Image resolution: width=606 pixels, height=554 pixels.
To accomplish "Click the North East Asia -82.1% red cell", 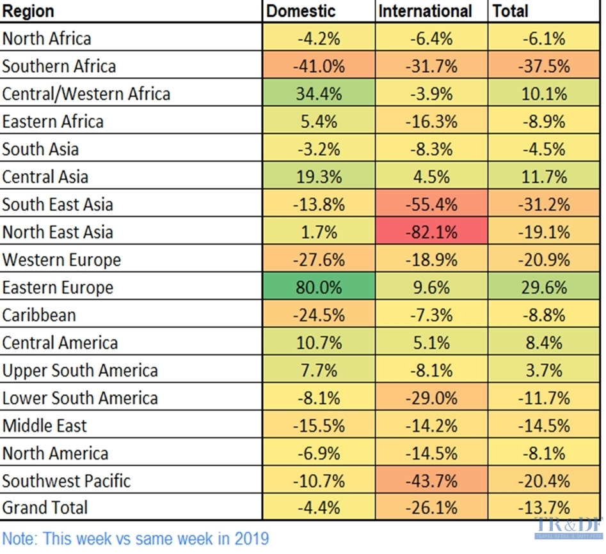I will [x=433, y=232].
